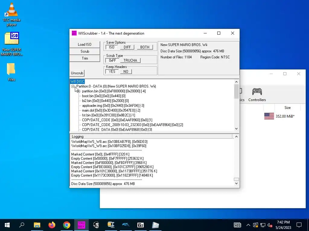
Task: Select COPYDATE_CODE [0xEAAF8960] tree entry
Action: 117,120
